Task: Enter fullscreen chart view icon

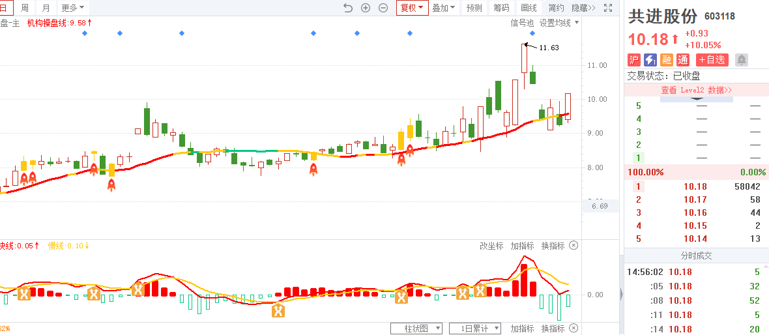Action: [x=608, y=8]
